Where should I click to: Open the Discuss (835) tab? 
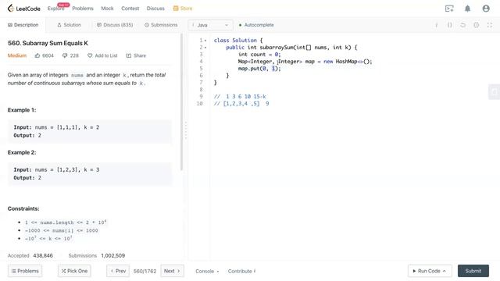(x=115, y=25)
